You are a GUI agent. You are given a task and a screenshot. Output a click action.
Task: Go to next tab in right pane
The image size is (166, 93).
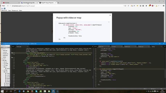click(96, 47)
